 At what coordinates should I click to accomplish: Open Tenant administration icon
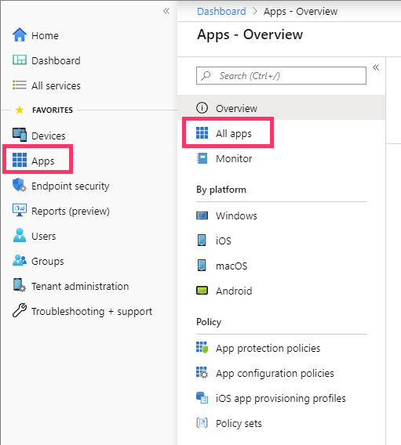click(x=20, y=285)
